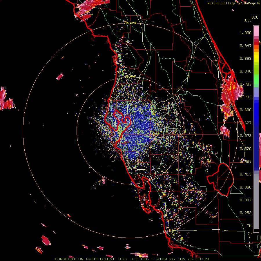Click the DCC legend title
The height and width of the screenshot is (261, 261).
pos(255,17)
